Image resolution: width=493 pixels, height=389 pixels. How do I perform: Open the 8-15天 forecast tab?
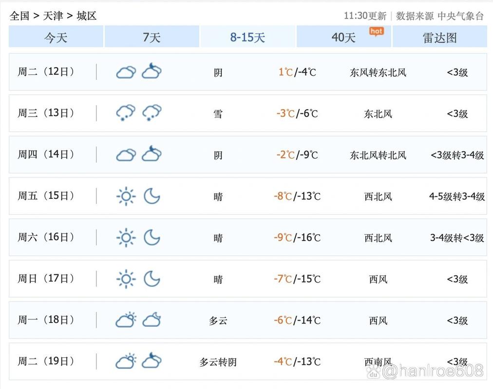(x=247, y=36)
